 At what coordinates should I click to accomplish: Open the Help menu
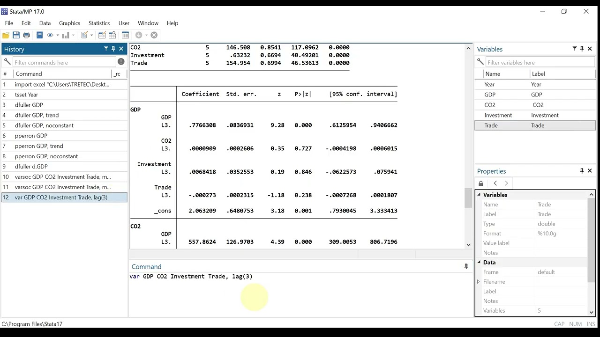tap(172, 23)
